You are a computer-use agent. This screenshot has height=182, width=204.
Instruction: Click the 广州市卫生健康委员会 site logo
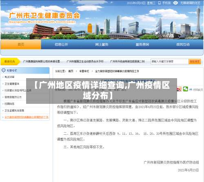point(44,18)
